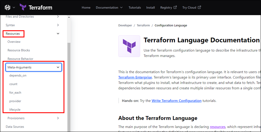Open the Data Sources sidebar item
Screen dimensions: 261x132
[15, 127]
